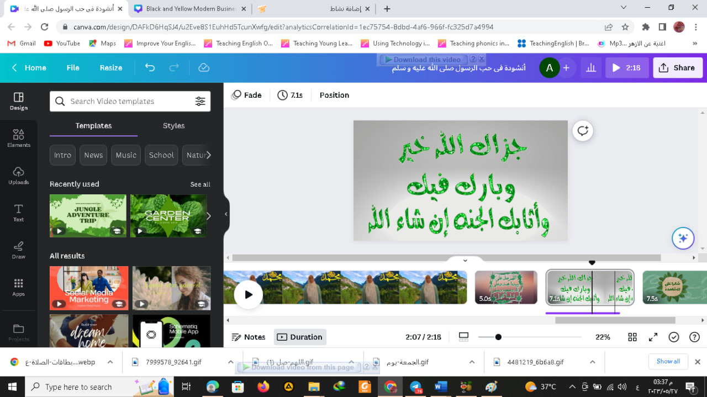Click the Undo arrow icon
The width and height of the screenshot is (707, 397).
click(x=150, y=67)
